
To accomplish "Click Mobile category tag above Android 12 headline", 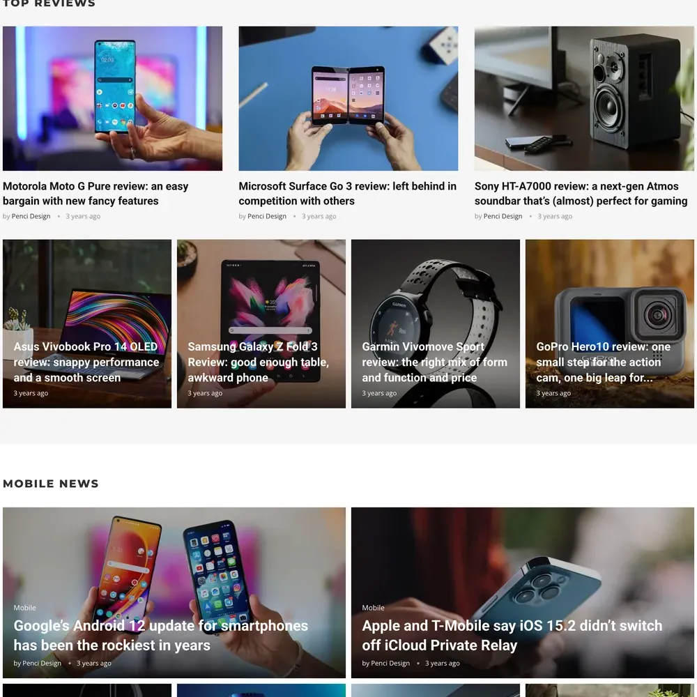I will [24, 608].
